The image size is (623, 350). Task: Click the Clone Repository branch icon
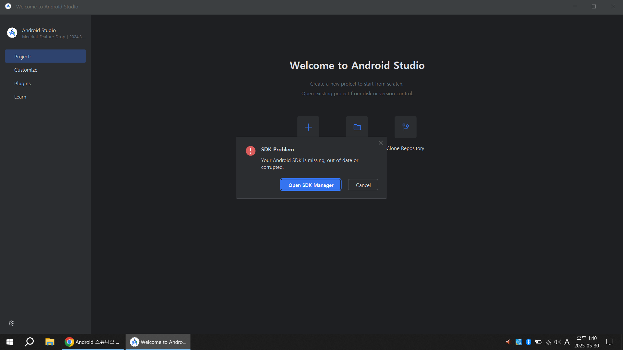[x=406, y=127]
